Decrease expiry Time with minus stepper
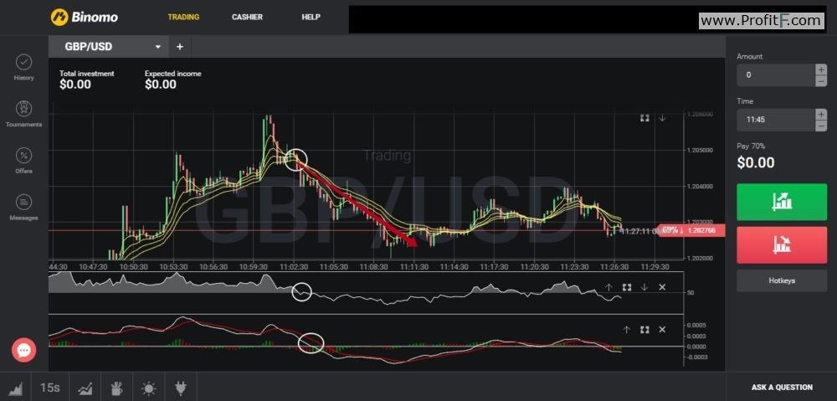This screenshot has width=837, height=401. (821, 126)
